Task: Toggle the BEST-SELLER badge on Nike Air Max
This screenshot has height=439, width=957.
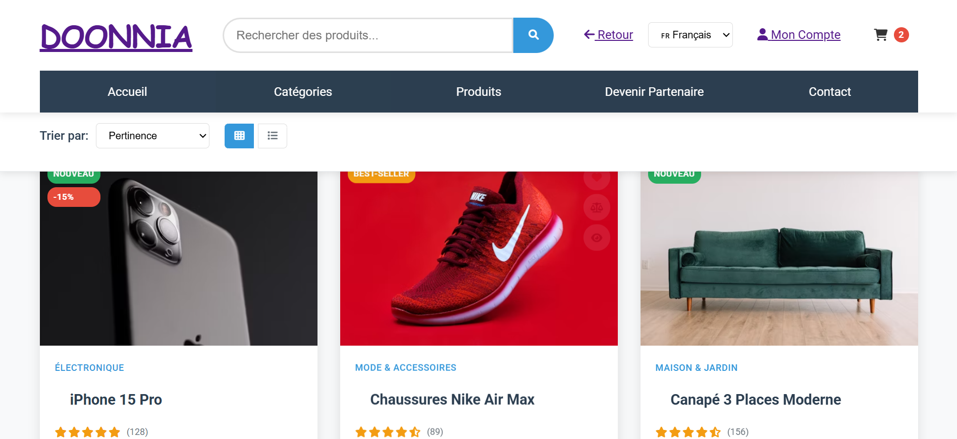Action: 381,174
